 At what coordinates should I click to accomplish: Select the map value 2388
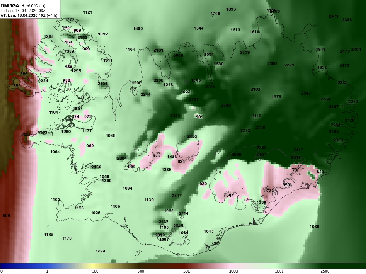coord(347,20)
